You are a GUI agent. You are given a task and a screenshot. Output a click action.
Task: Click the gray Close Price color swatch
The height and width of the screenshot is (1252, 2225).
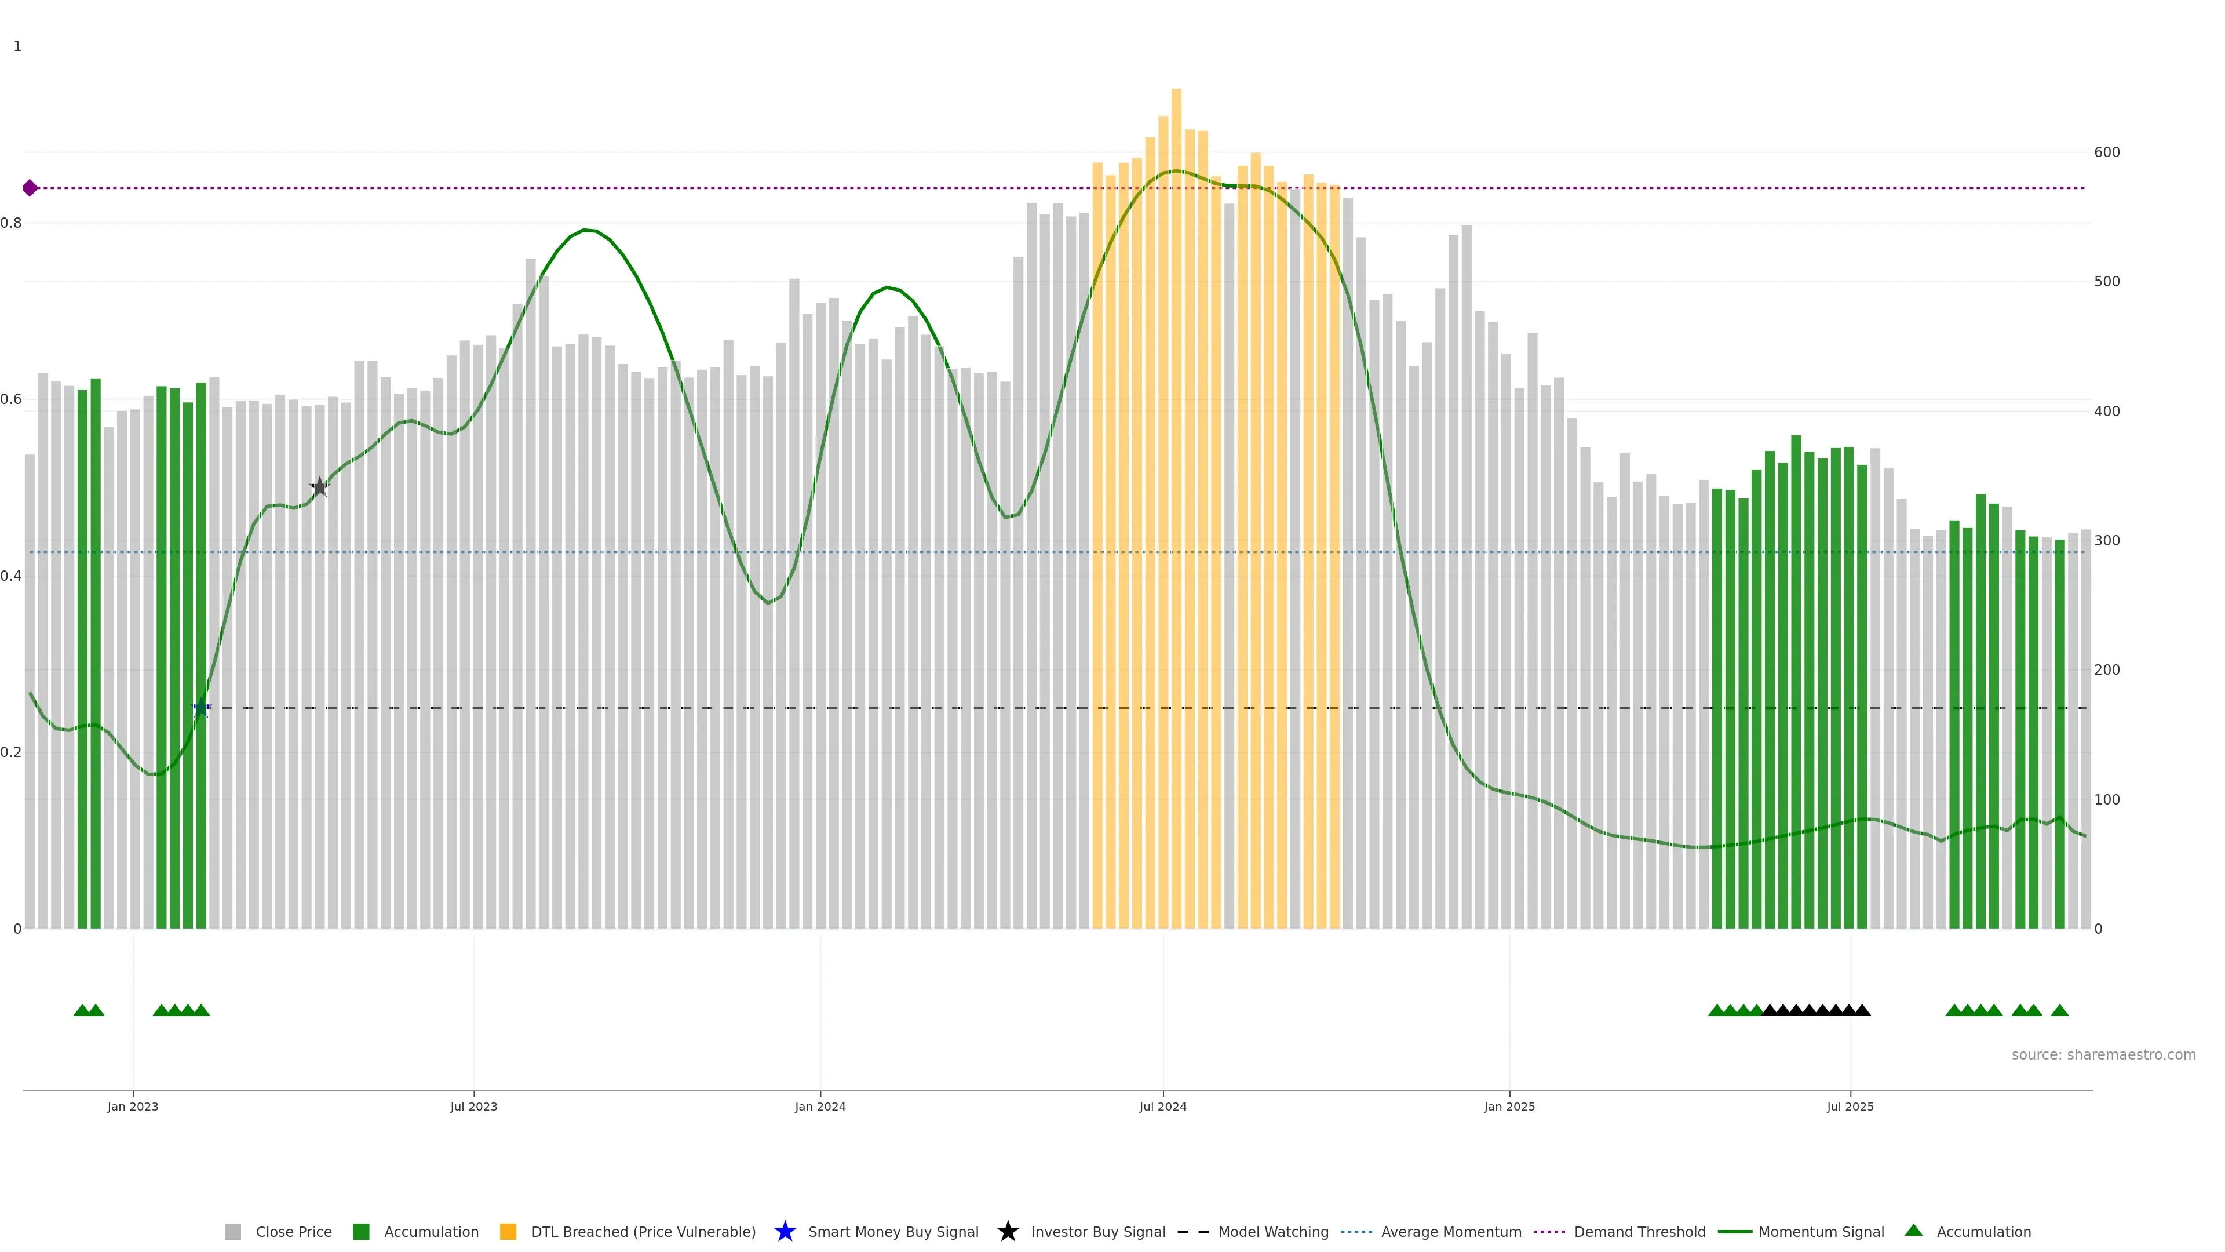pyautogui.click(x=233, y=1231)
